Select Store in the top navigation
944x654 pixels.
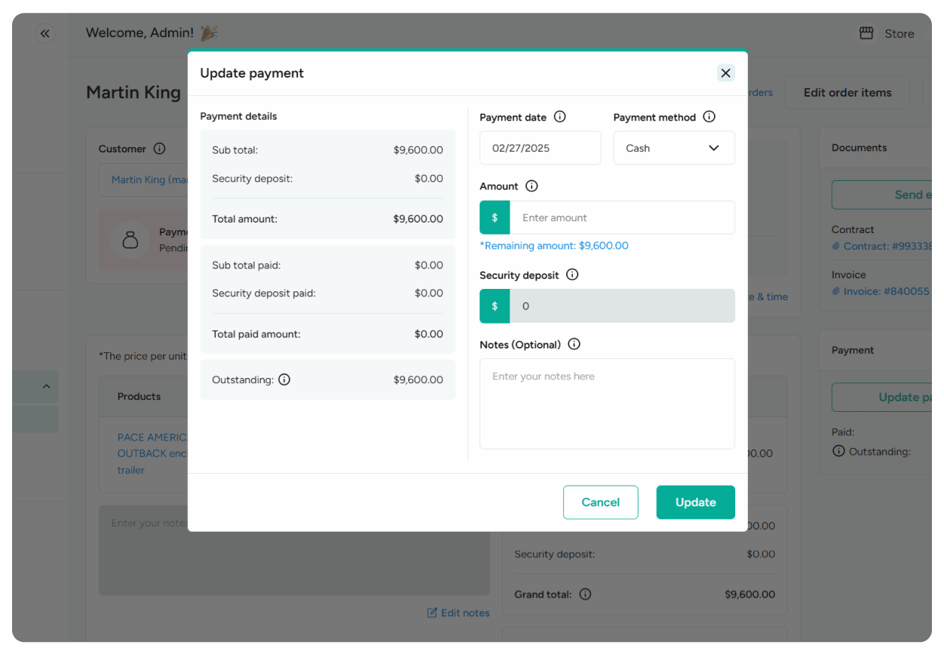click(x=899, y=33)
